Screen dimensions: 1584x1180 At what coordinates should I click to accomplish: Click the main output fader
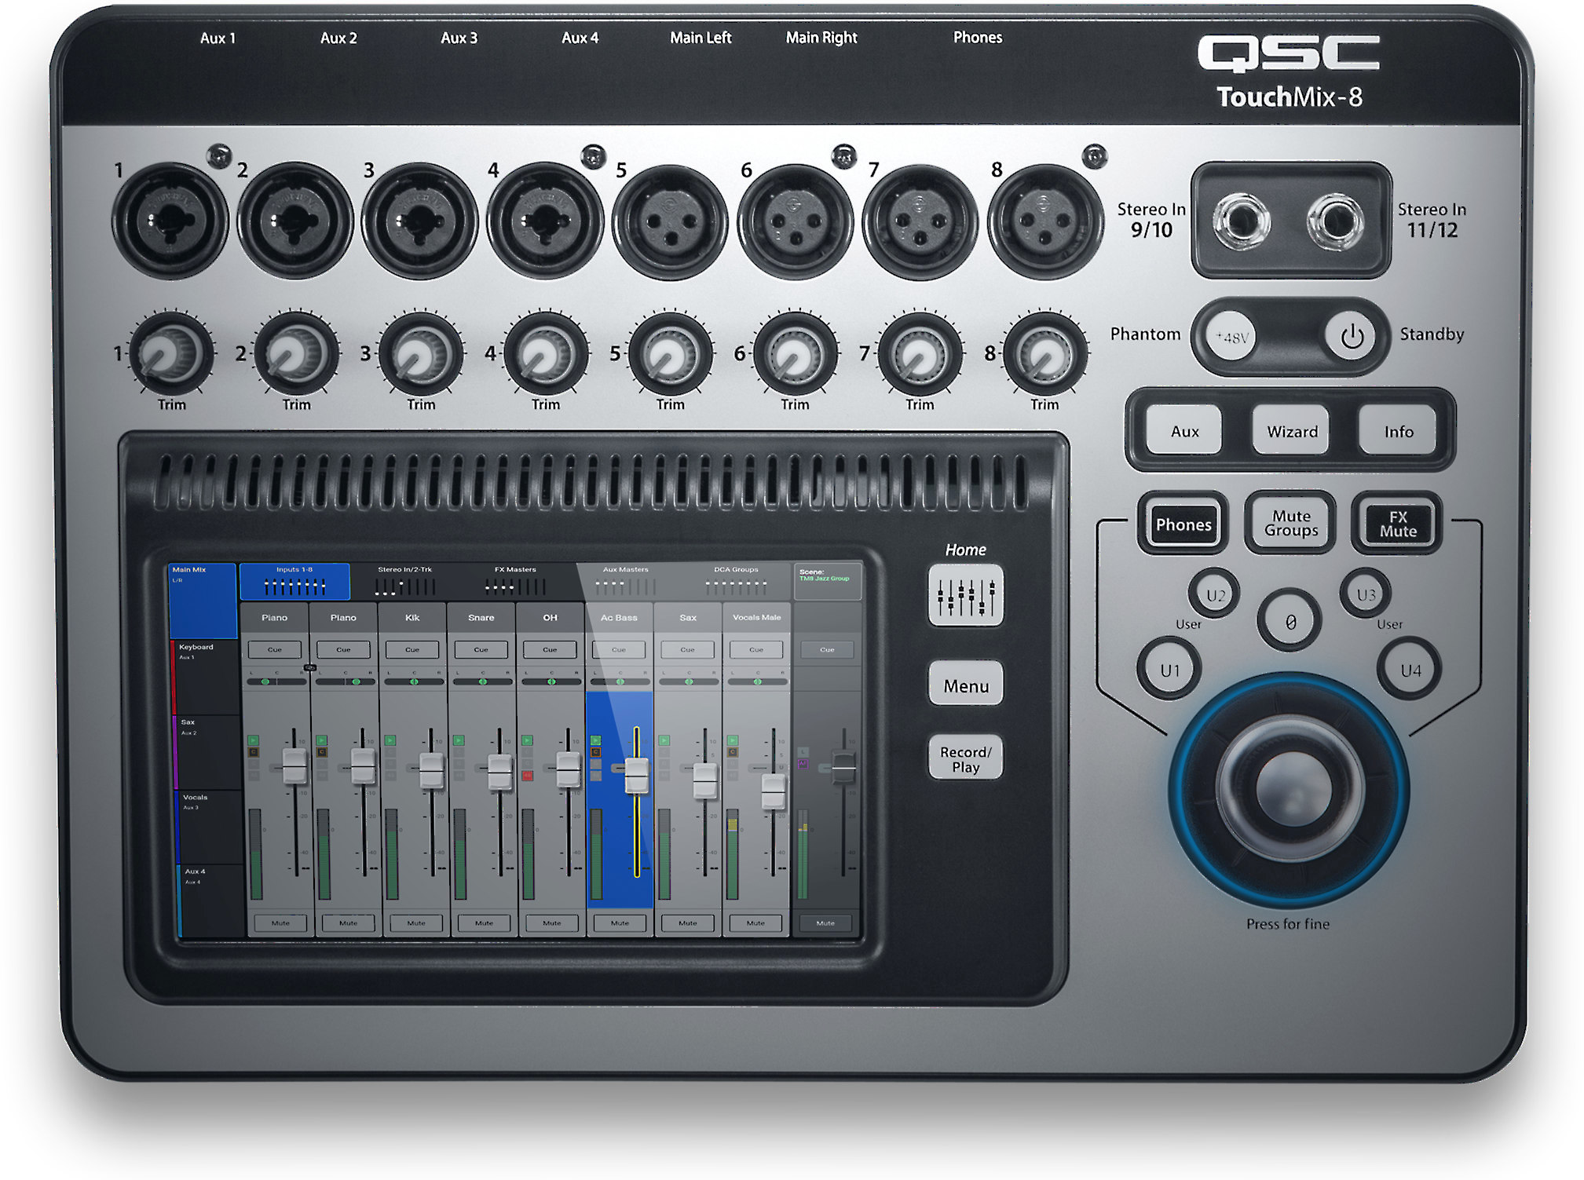tap(843, 768)
